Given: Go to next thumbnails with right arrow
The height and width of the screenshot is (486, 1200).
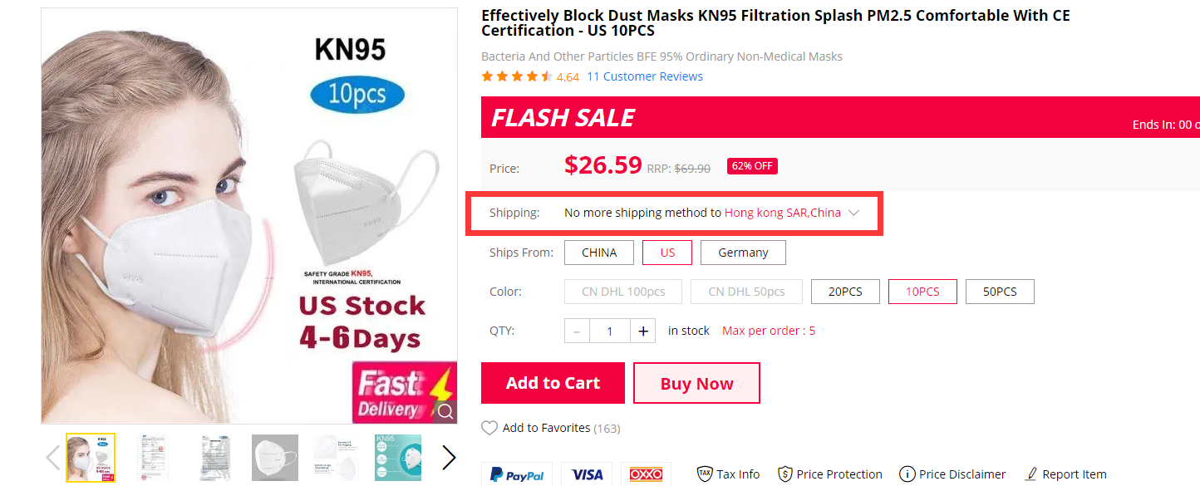Looking at the screenshot, I should tap(449, 457).
